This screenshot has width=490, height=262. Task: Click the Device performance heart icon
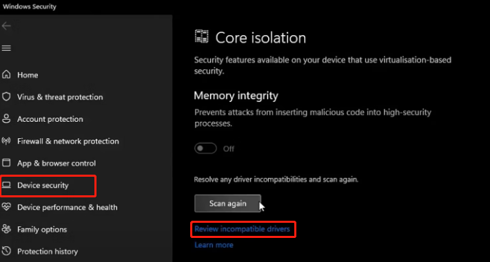[6, 207]
